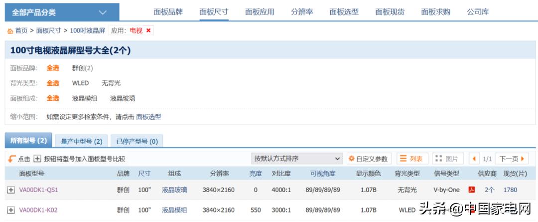
Task: Select the 所有型号 (2) tab
Action: coord(28,141)
